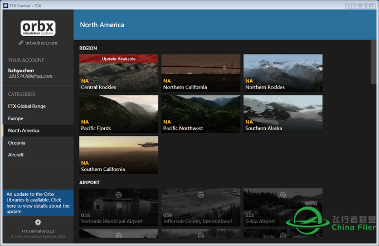Click the AIRPORT section heading

(x=89, y=183)
